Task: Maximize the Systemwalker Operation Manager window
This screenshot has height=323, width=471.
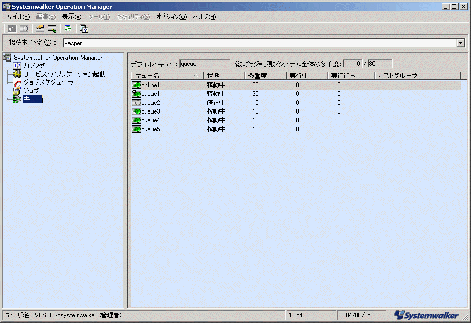Action: [454, 6]
